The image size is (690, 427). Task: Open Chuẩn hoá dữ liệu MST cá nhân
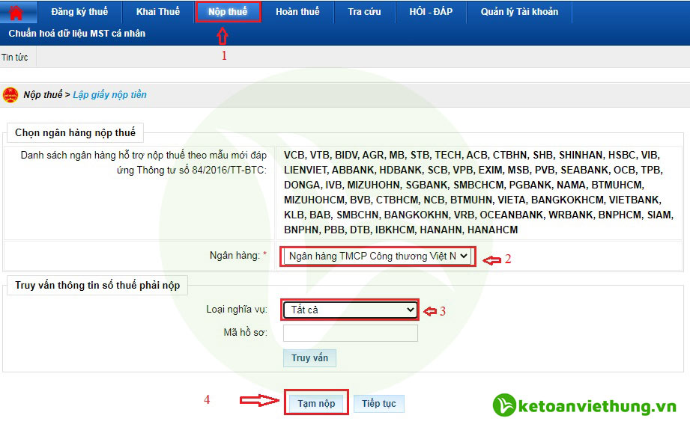[77, 34]
